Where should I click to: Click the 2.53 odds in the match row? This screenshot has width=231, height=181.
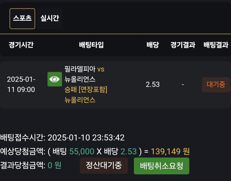[x=152, y=85]
